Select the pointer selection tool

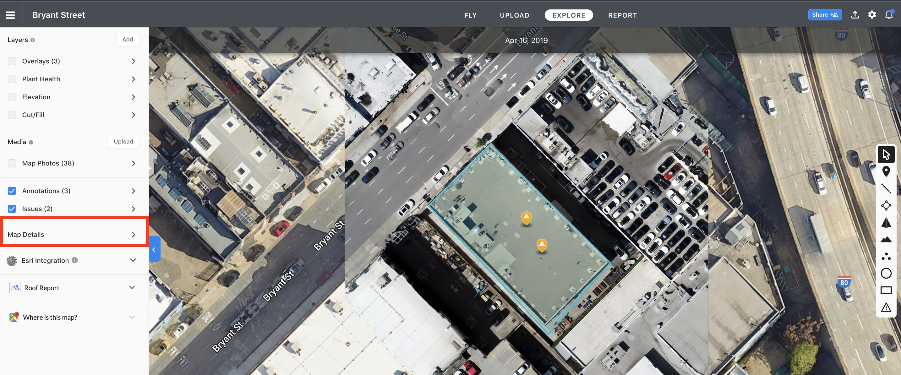(886, 154)
